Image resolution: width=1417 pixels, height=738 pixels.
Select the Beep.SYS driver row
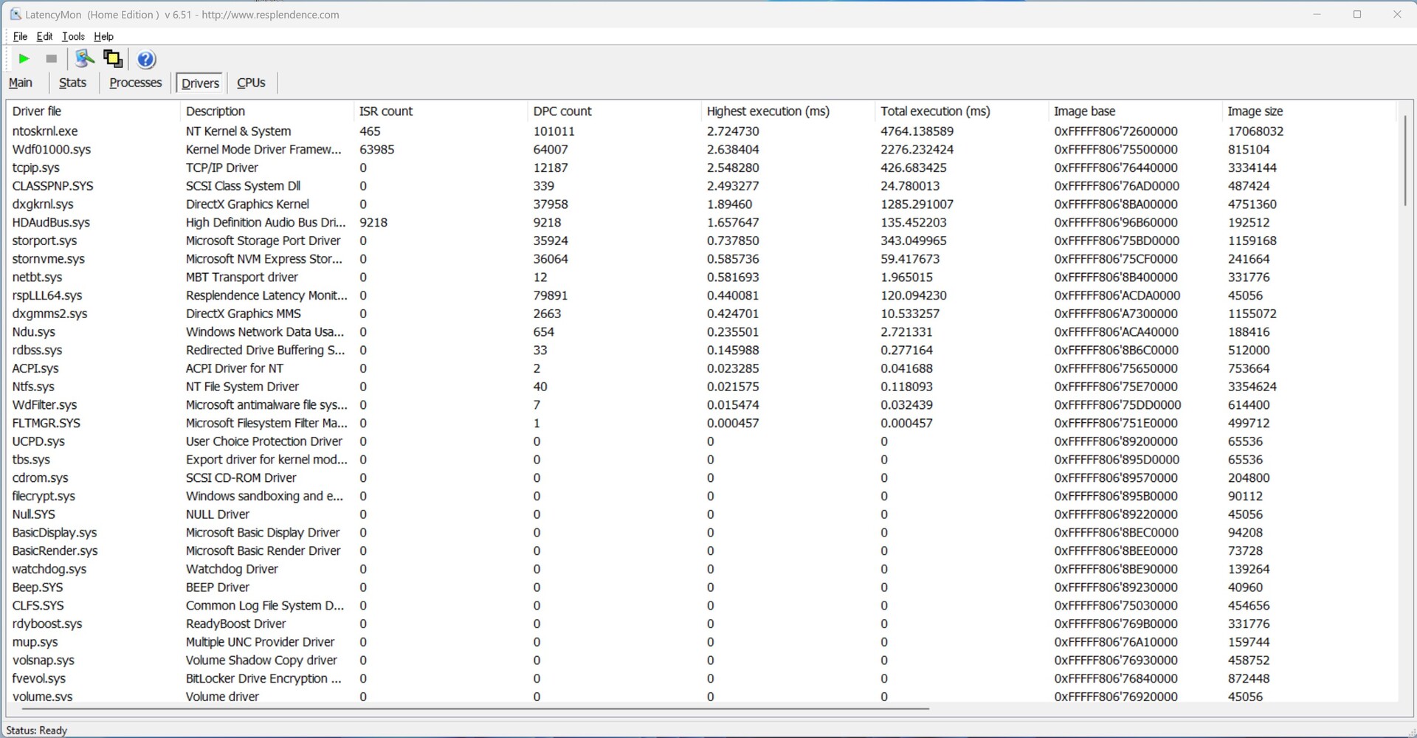point(701,587)
